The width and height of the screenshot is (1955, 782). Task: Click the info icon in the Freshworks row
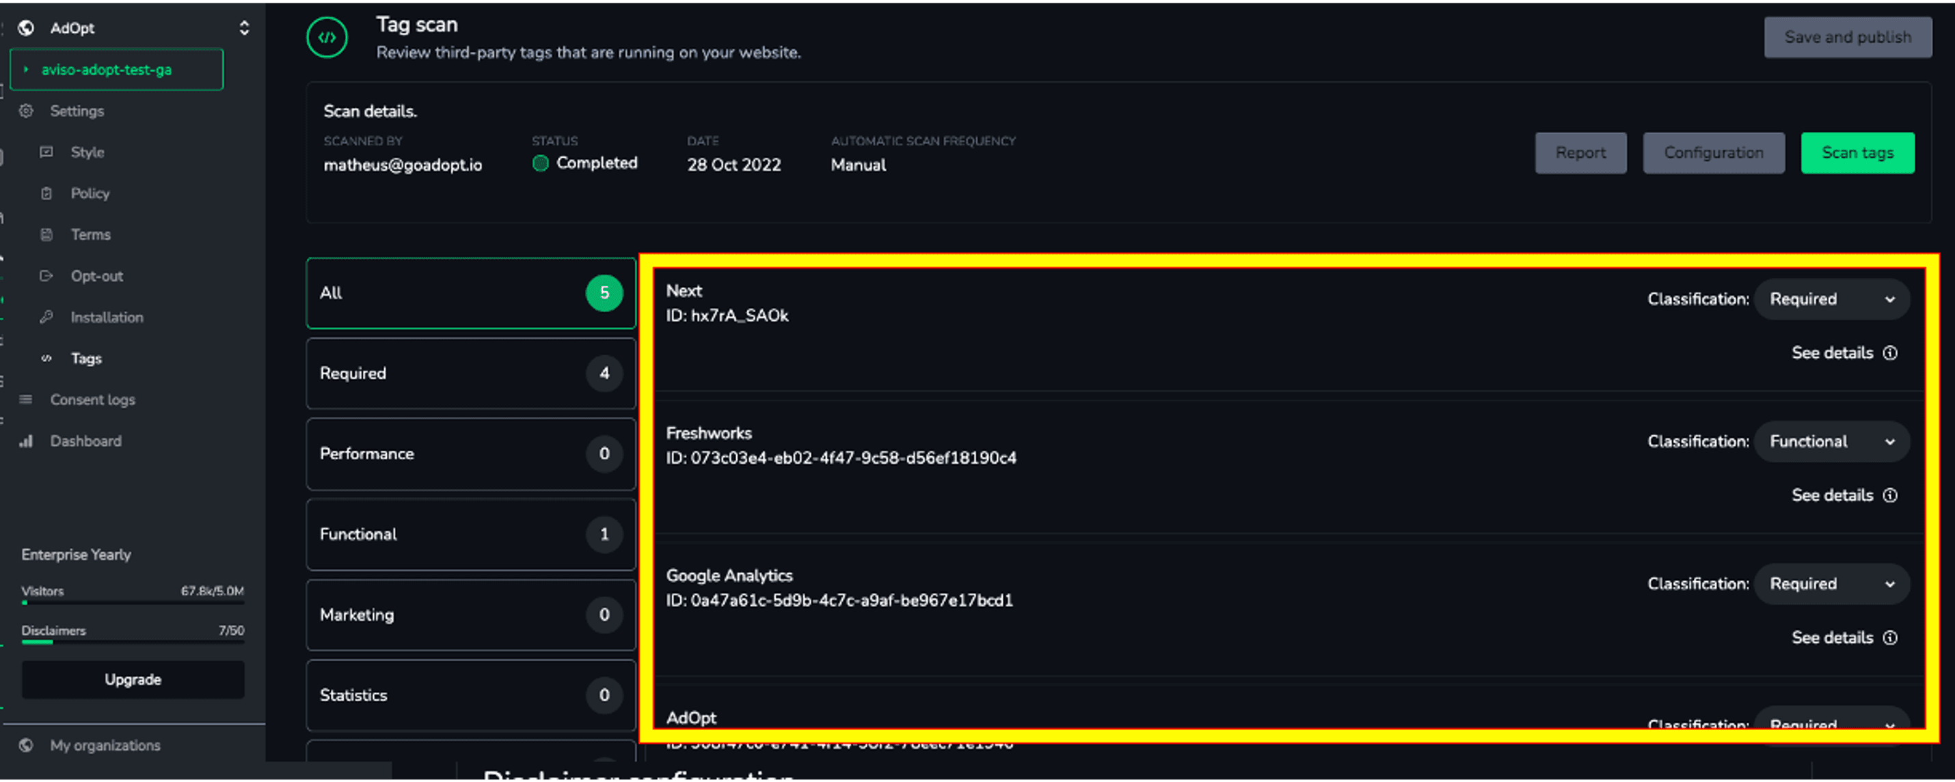(1891, 495)
